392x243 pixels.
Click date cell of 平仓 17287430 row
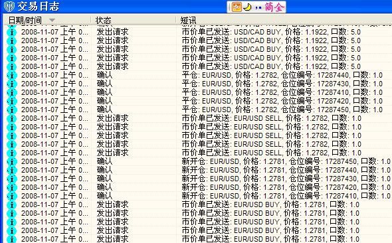point(54,84)
